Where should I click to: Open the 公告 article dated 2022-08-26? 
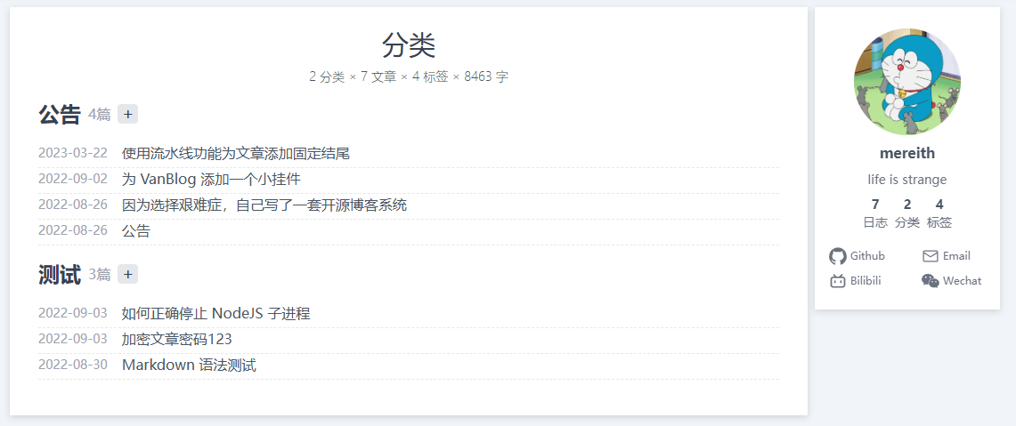point(136,230)
